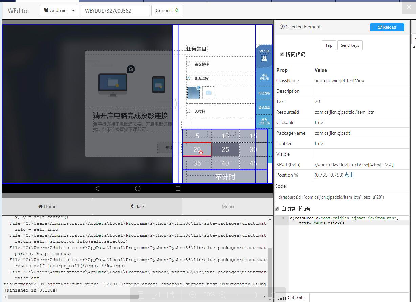Click the zoom-in magnifier icon
The width and height of the screenshot is (416, 302).
click(223, 295)
